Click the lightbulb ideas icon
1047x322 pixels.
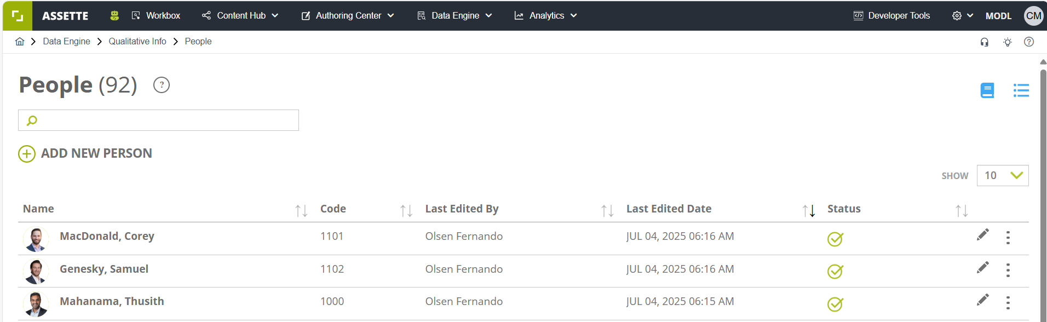1008,42
